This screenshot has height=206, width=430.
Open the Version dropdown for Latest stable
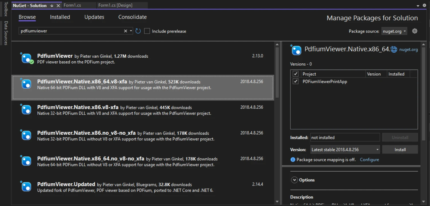click(345, 150)
